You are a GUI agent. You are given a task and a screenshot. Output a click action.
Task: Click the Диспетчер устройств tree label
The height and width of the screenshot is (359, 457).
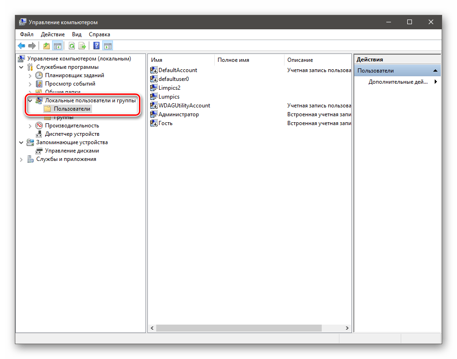click(72, 134)
